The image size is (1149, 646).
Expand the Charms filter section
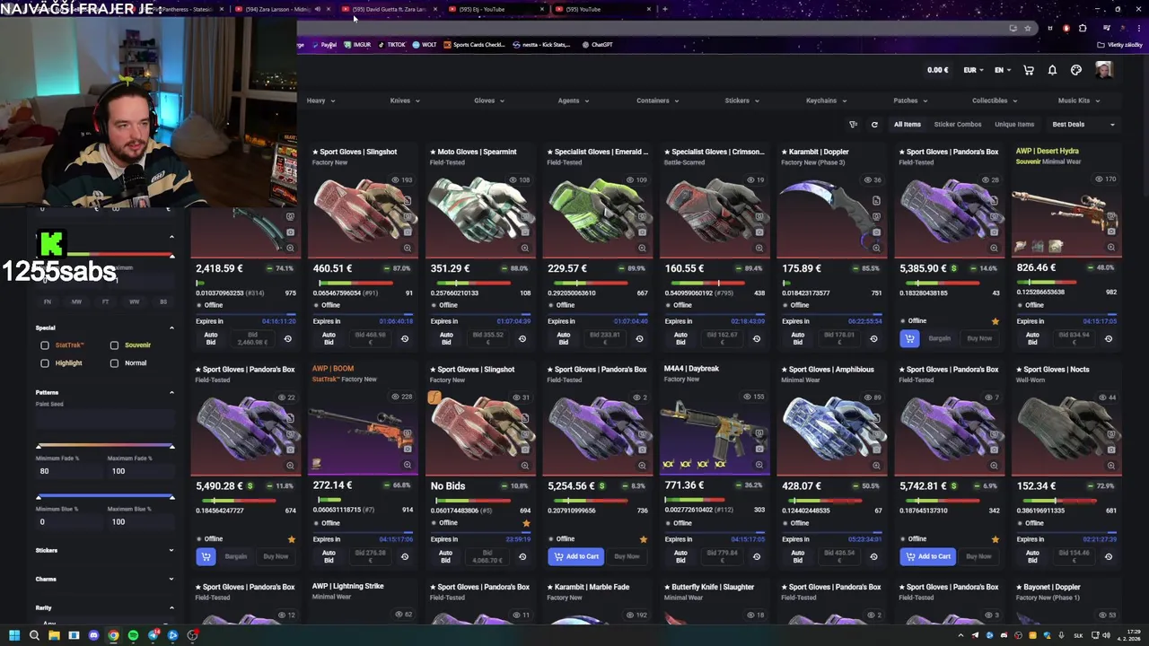pyautogui.click(x=104, y=579)
